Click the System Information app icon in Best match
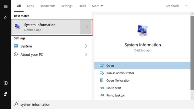The width and height of the screenshot is (194, 109). click(18, 26)
